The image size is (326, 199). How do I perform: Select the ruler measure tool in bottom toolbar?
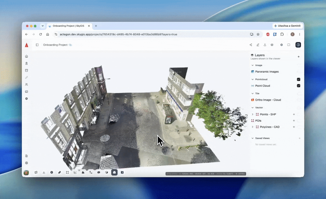click(59, 172)
